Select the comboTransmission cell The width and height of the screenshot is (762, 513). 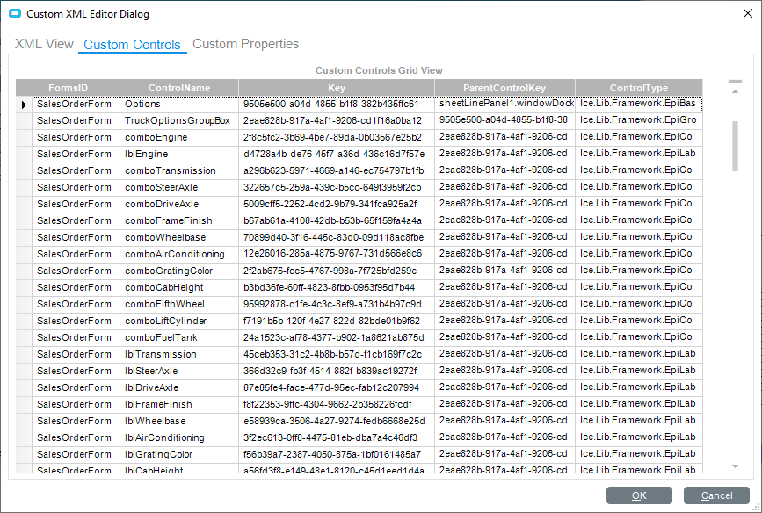point(178,170)
